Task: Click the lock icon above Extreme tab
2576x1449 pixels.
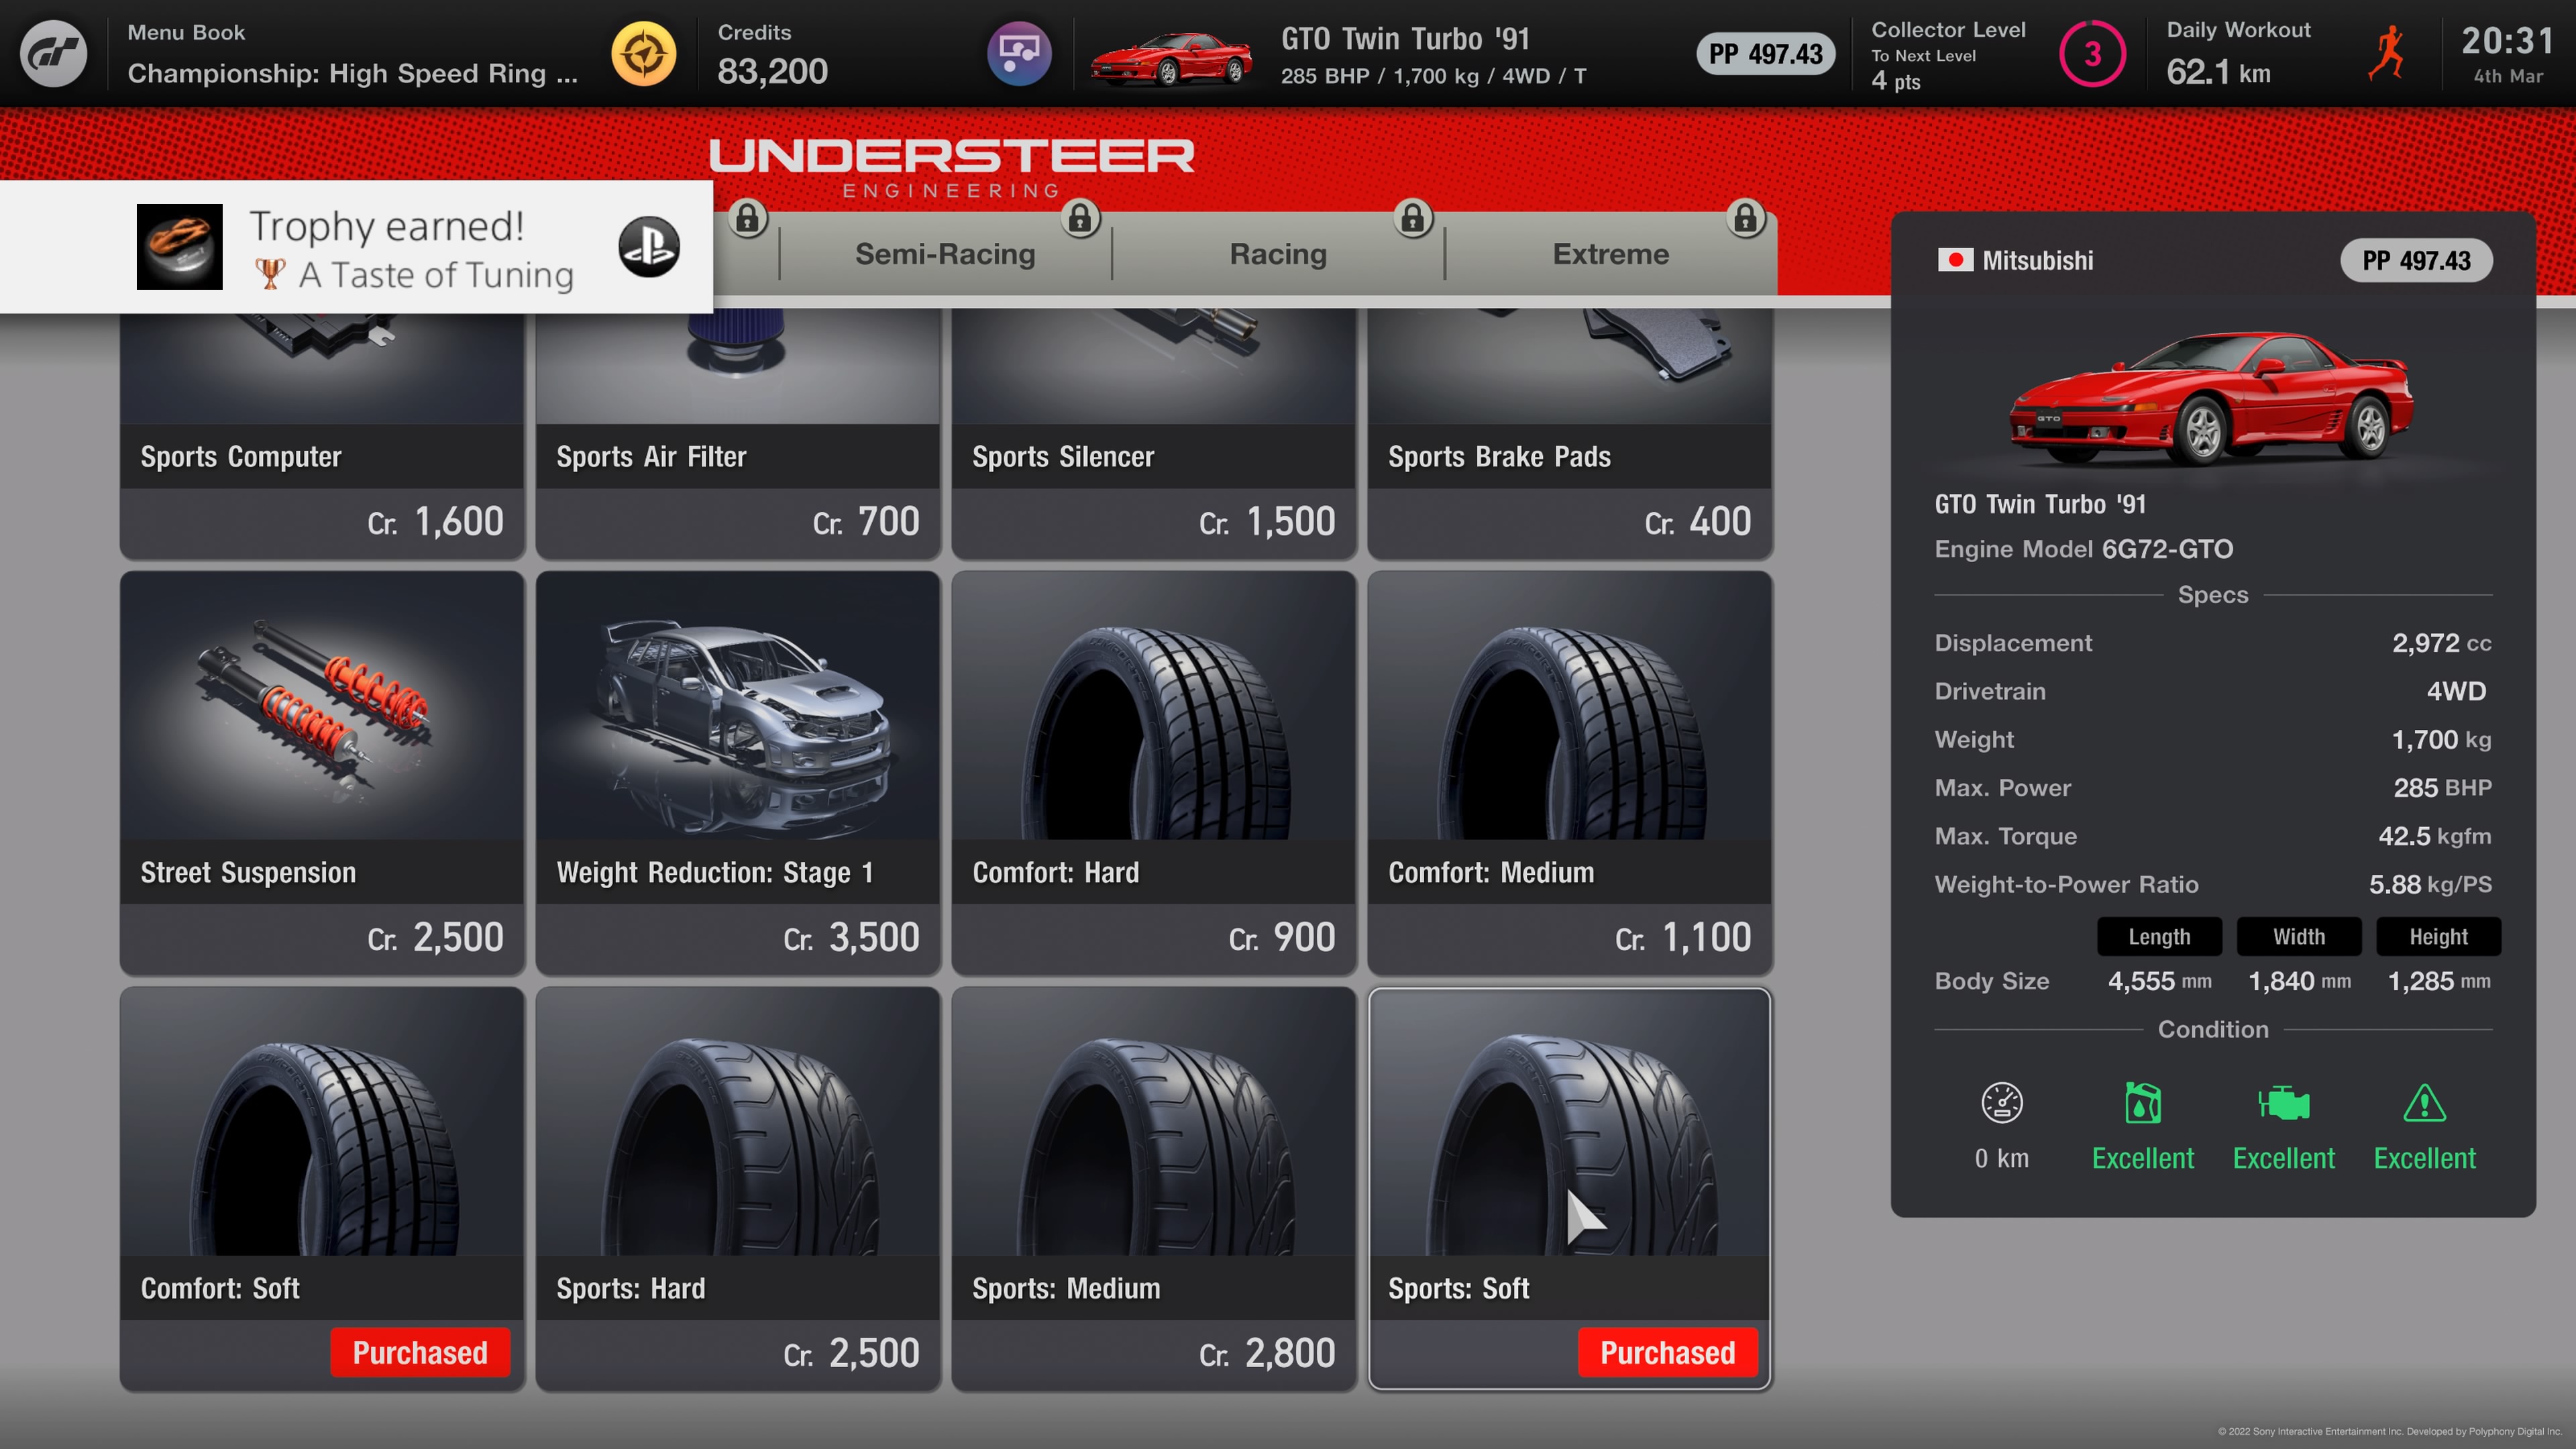Action: pos(1745,218)
